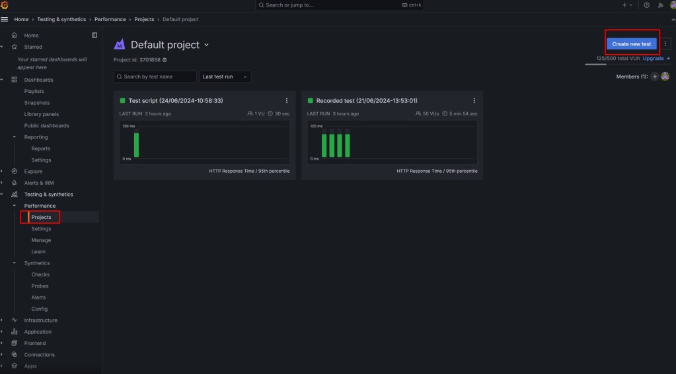Click the add member plus icon
The width and height of the screenshot is (676, 374).
(655, 77)
